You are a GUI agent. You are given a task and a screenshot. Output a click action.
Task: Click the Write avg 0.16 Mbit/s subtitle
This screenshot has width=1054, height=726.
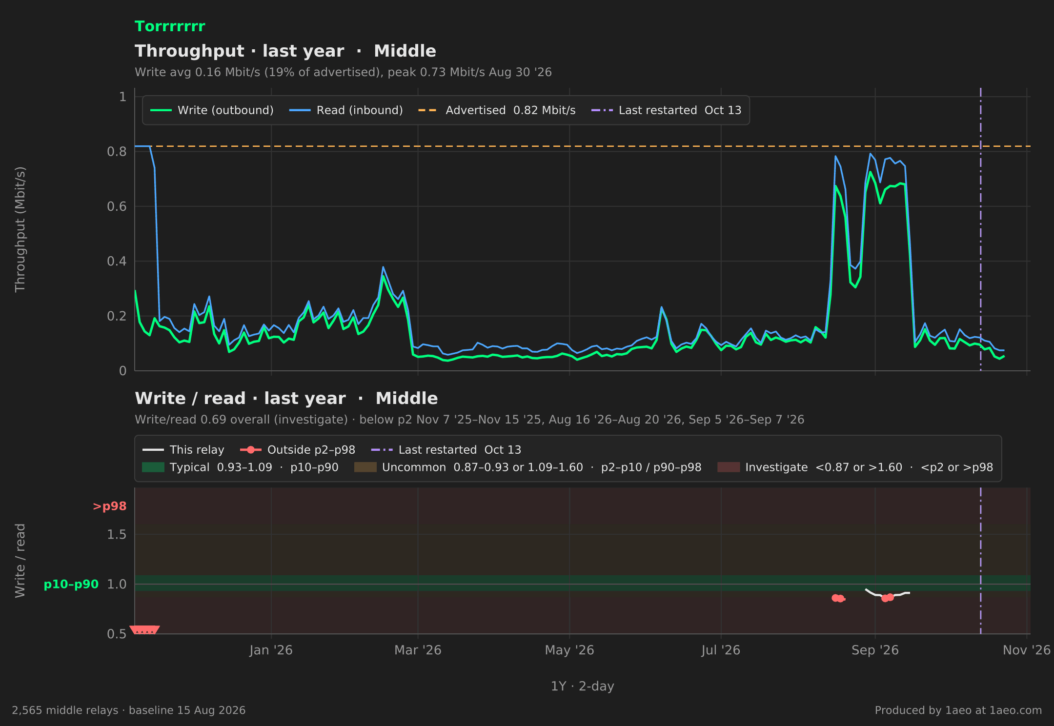coord(343,72)
